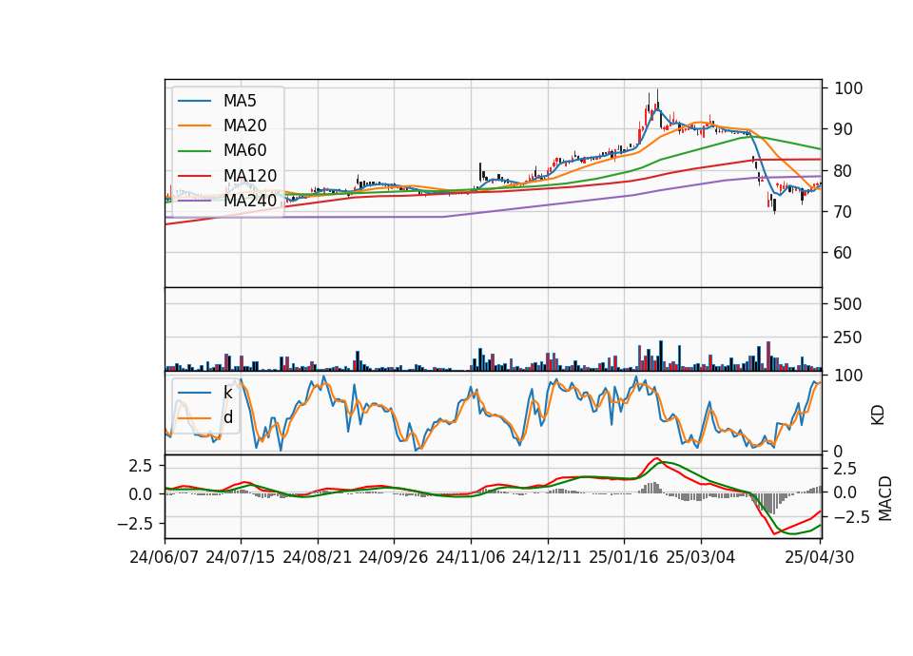Screen dimensions: 913x656
Task: Click the right MACD axis 2.5 label
Action: point(846,469)
